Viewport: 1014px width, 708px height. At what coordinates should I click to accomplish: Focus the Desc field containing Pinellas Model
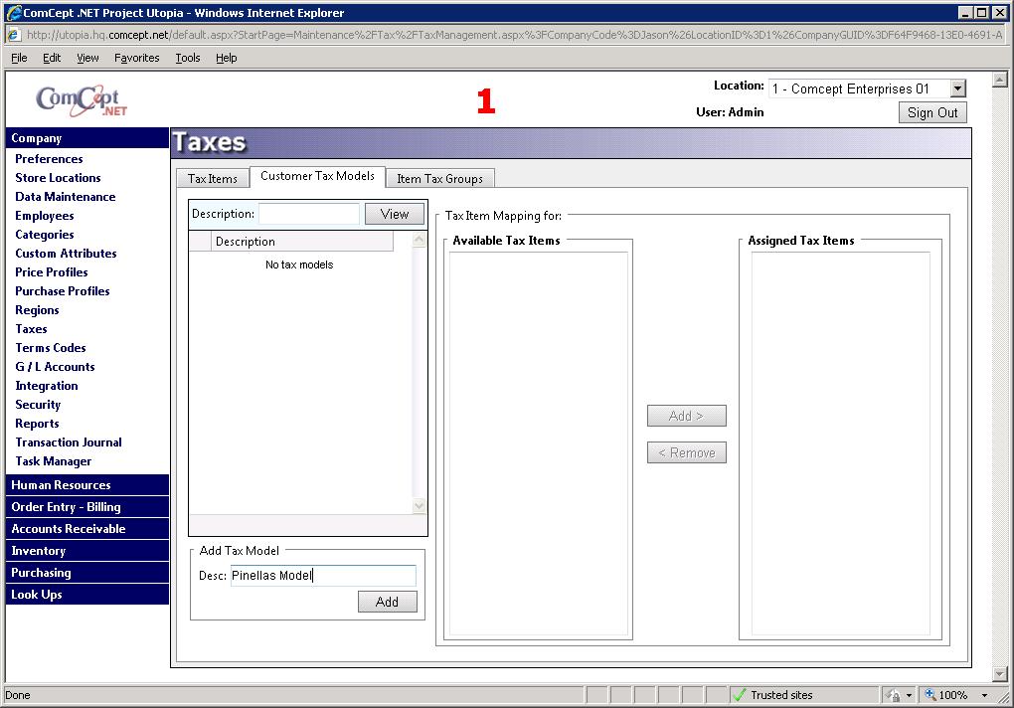pos(322,576)
